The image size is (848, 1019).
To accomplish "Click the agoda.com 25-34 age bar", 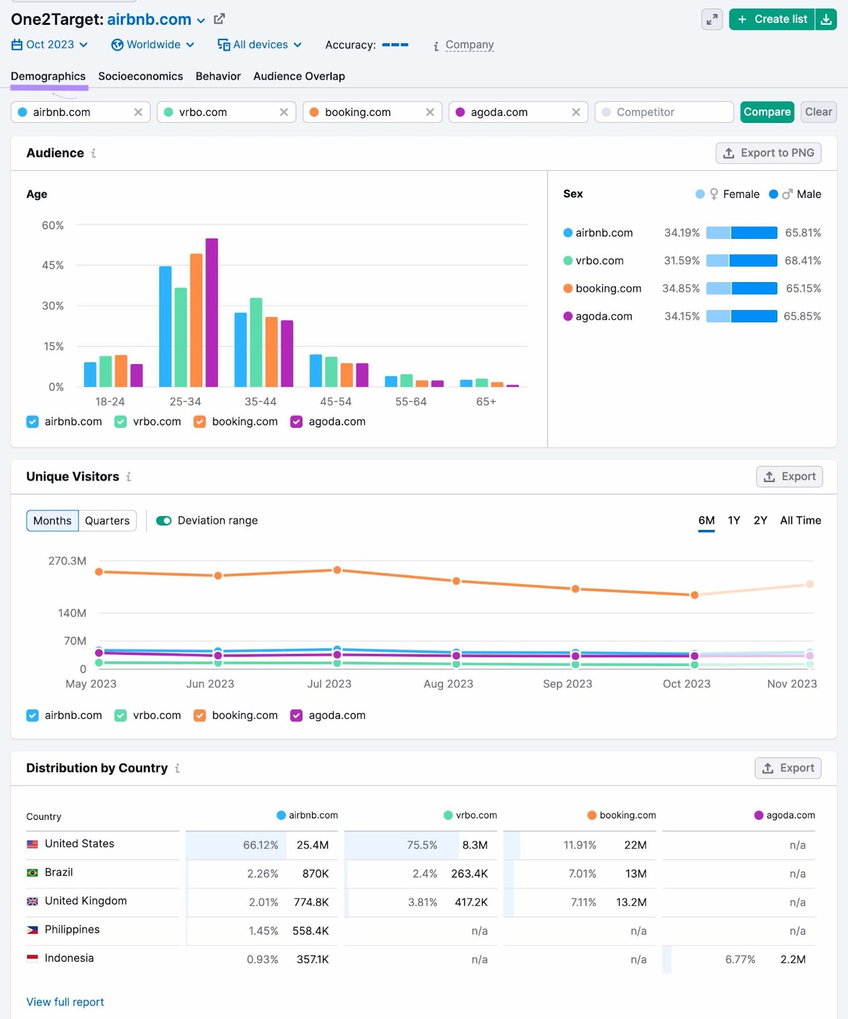I will [x=212, y=313].
